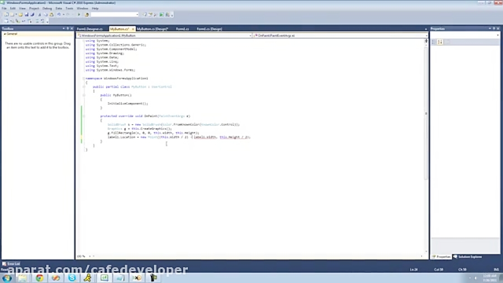Click the Undo arrow icon
The image size is (503, 283).
click(x=59, y=15)
